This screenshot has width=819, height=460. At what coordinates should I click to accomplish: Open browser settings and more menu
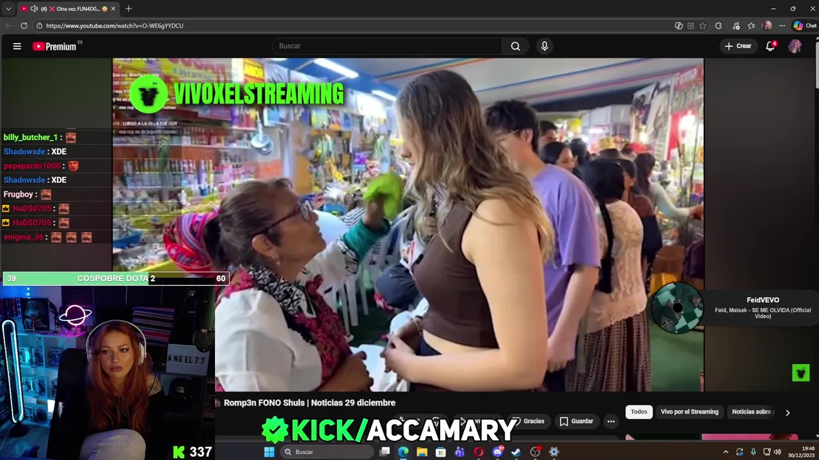(782, 26)
